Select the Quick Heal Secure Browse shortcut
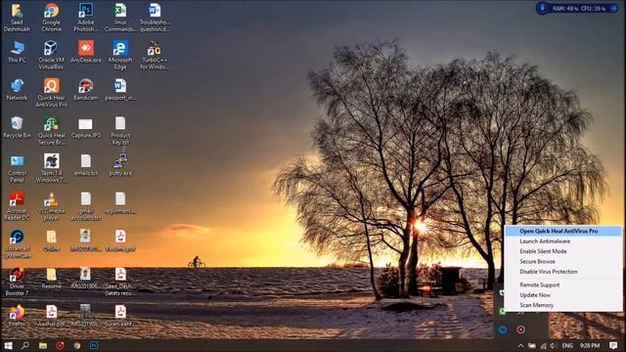 click(52, 130)
